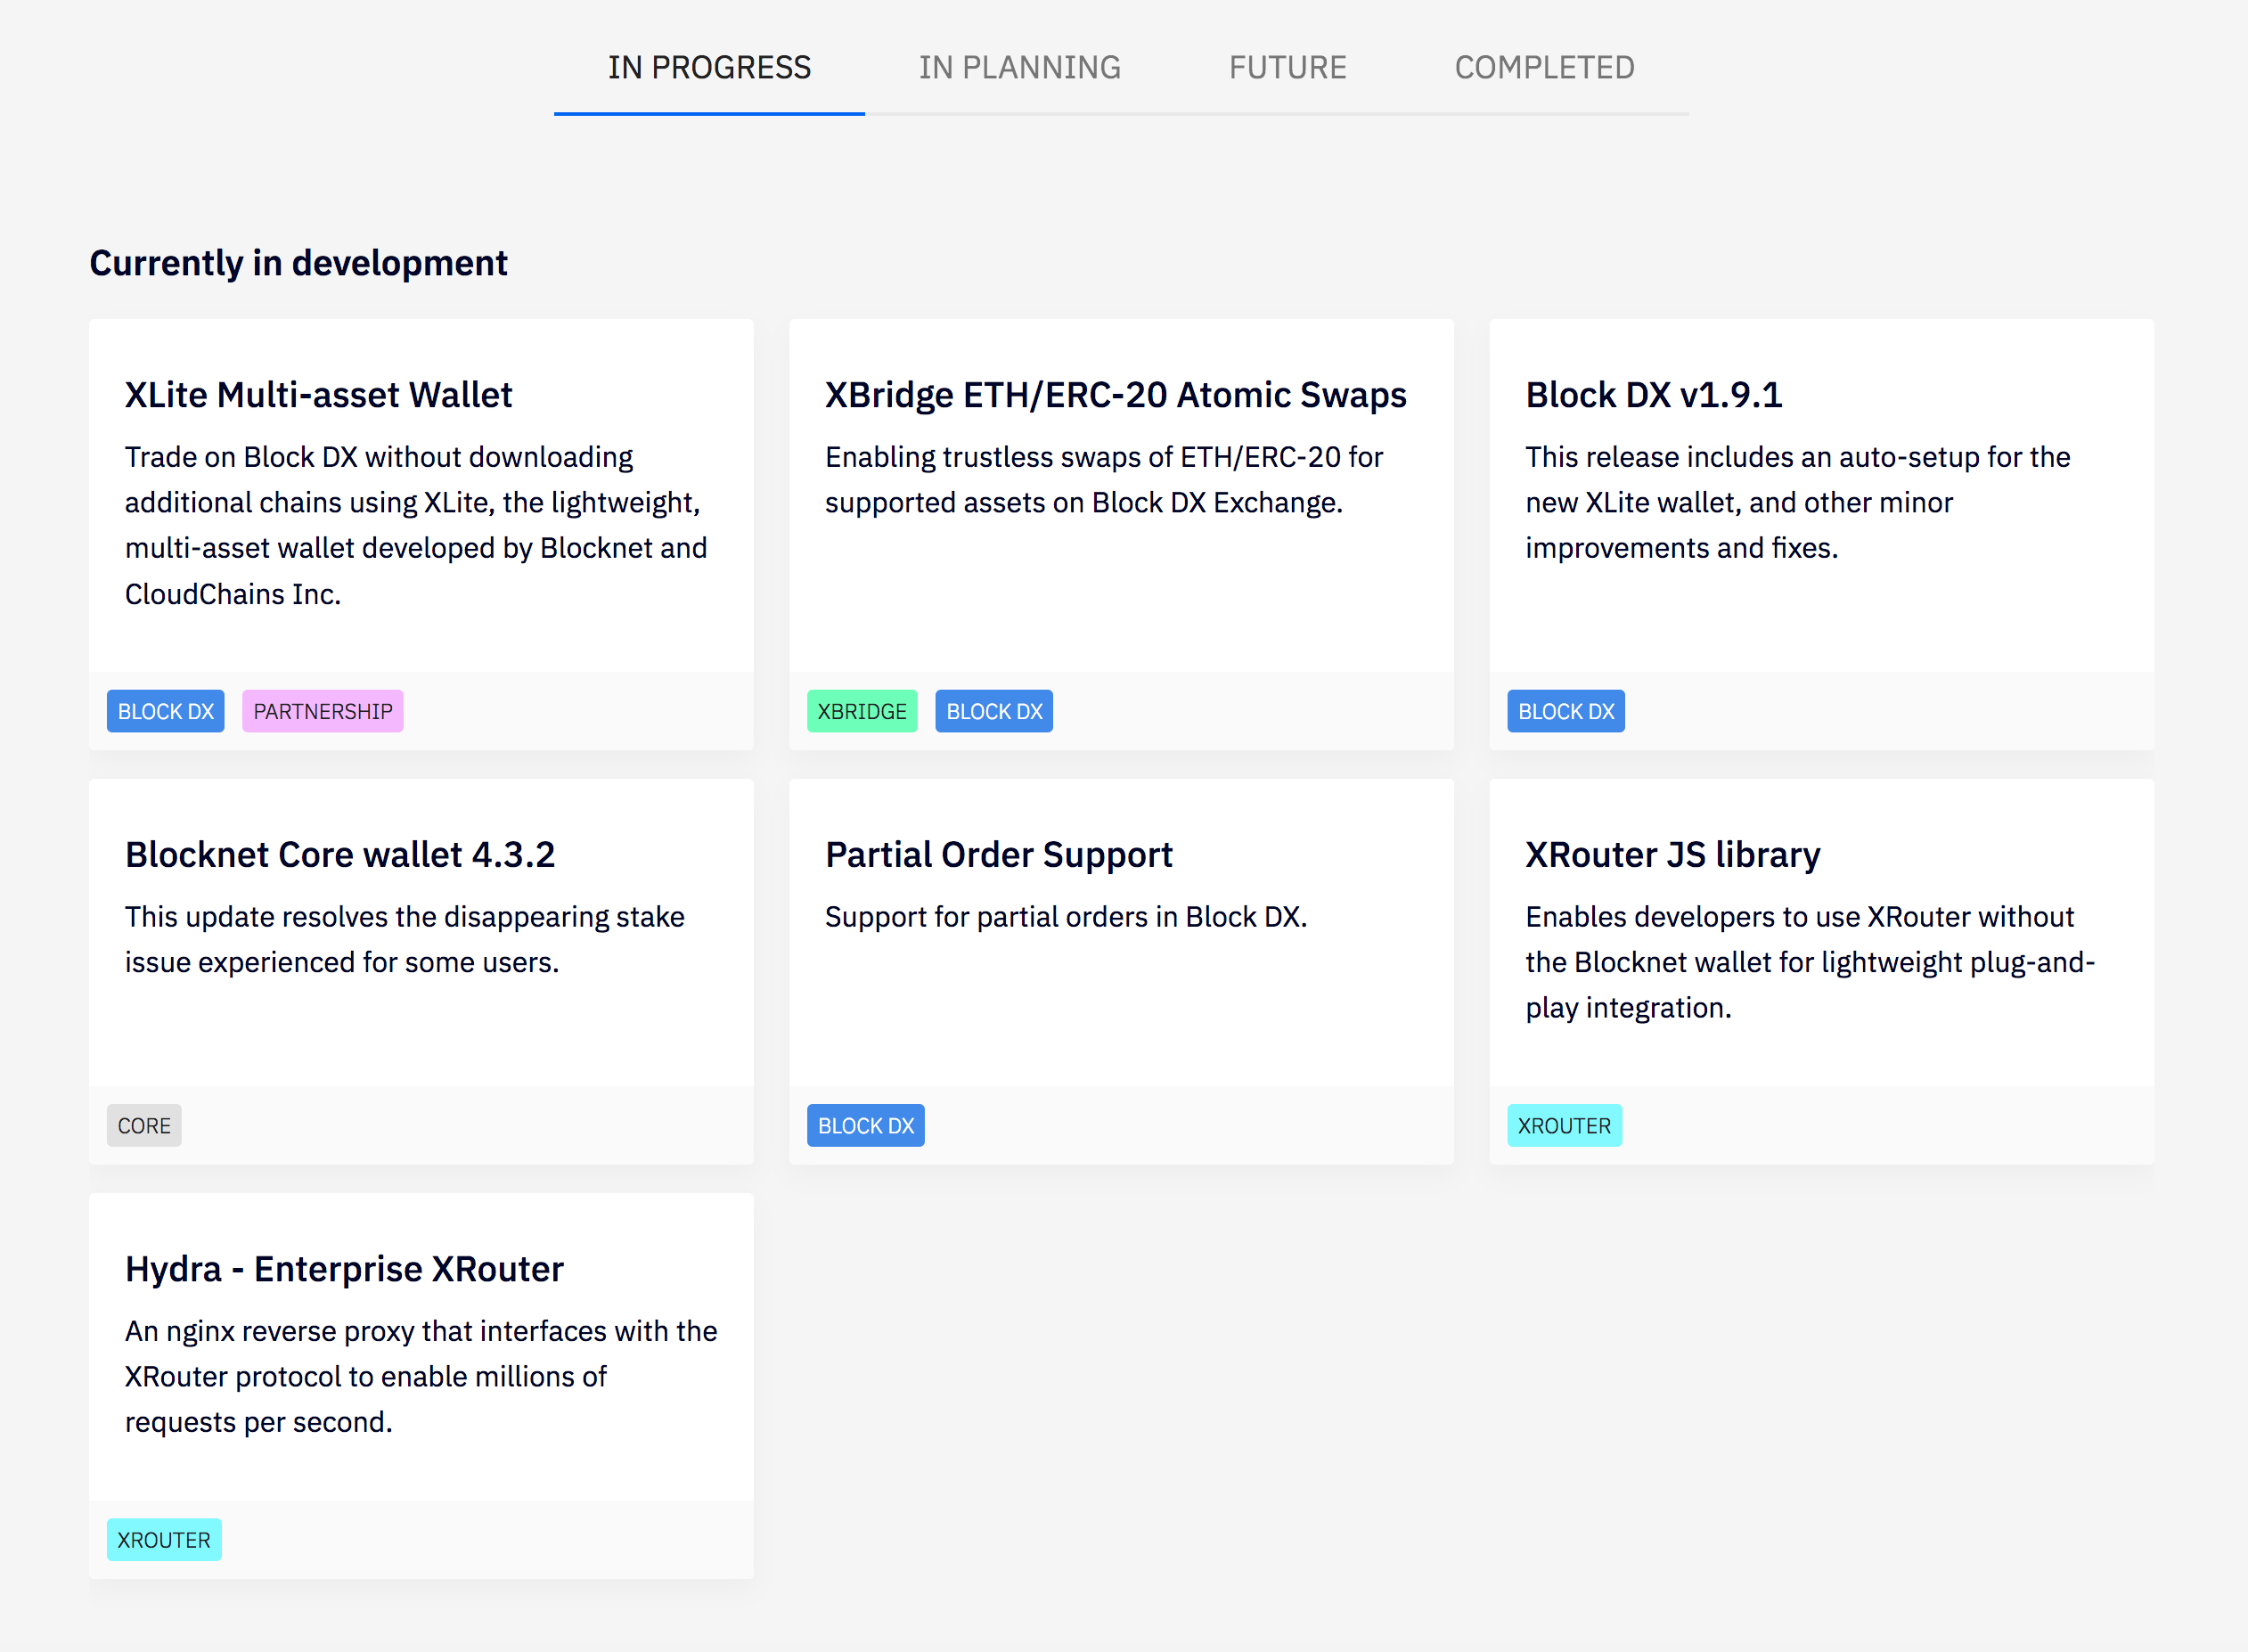2248x1652 pixels.
Task: View the COMPLETED tab
Action: [x=1544, y=67]
